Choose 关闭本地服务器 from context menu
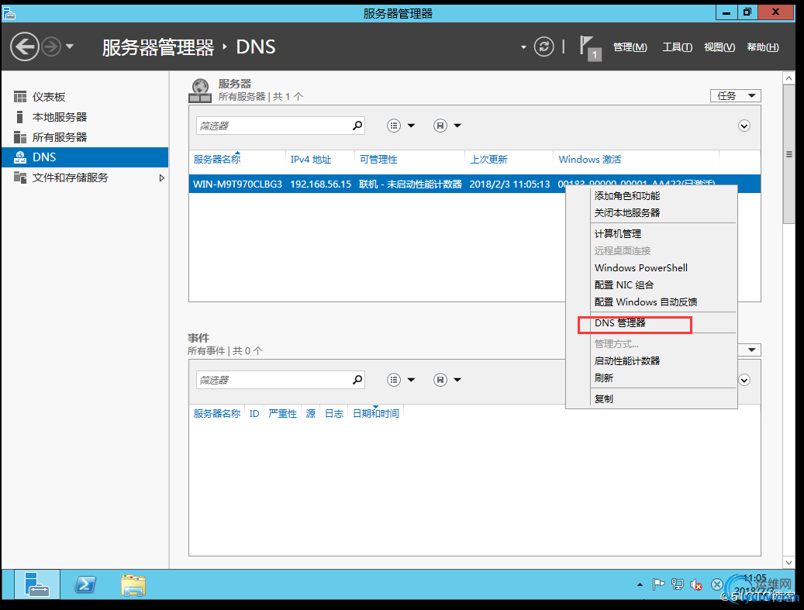The width and height of the screenshot is (804, 610). point(651,212)
